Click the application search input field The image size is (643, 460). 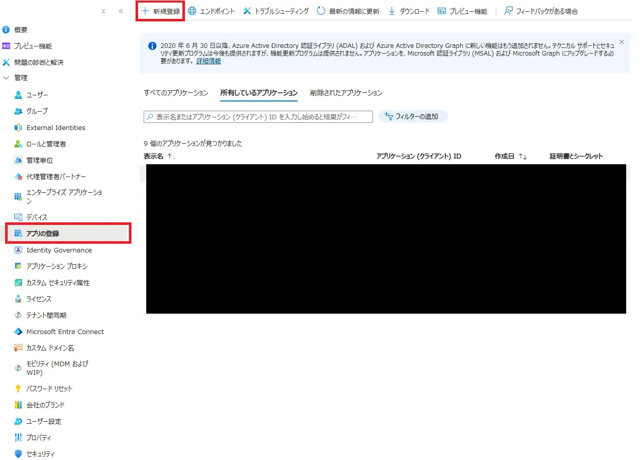click(x=257, y=116)
